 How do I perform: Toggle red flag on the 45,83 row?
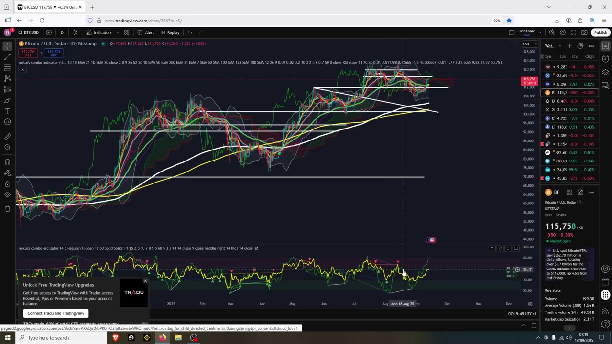pos(543,178)
